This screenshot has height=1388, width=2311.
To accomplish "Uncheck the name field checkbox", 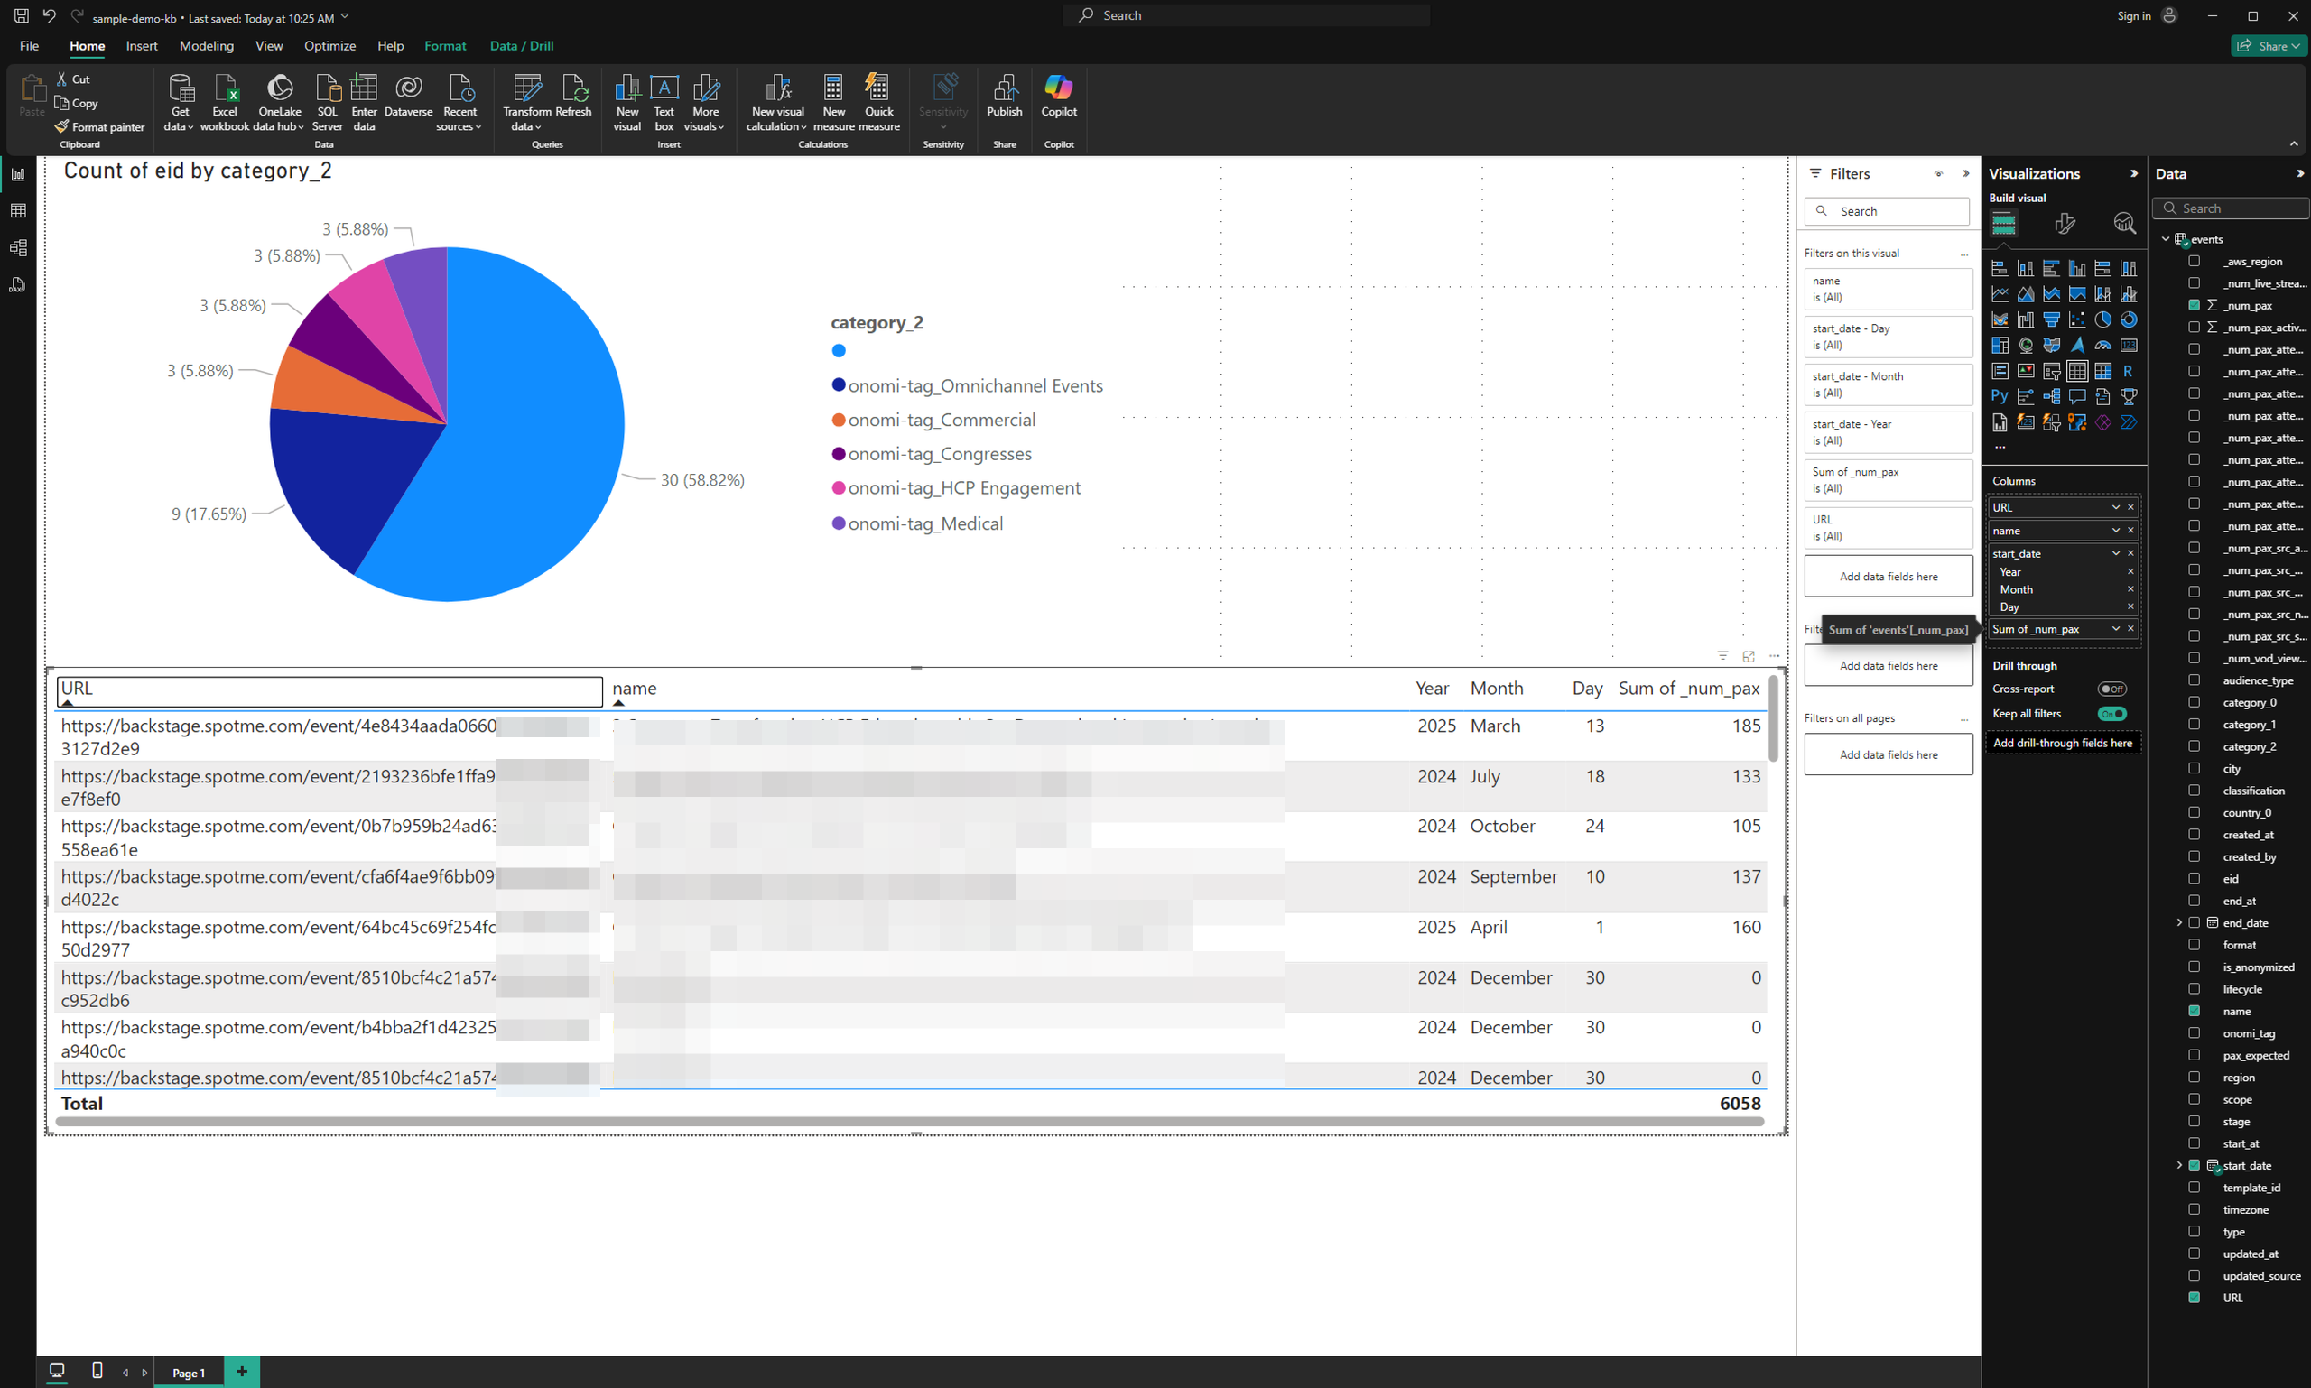I will coord(2194,1011).
